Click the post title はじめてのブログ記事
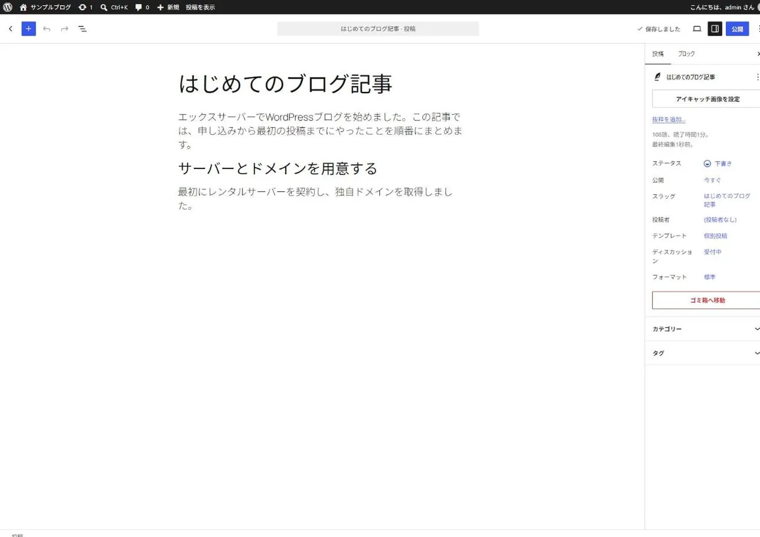Viewport: 760px width, 537px height. pyautogui.click(x=286, y=84)
